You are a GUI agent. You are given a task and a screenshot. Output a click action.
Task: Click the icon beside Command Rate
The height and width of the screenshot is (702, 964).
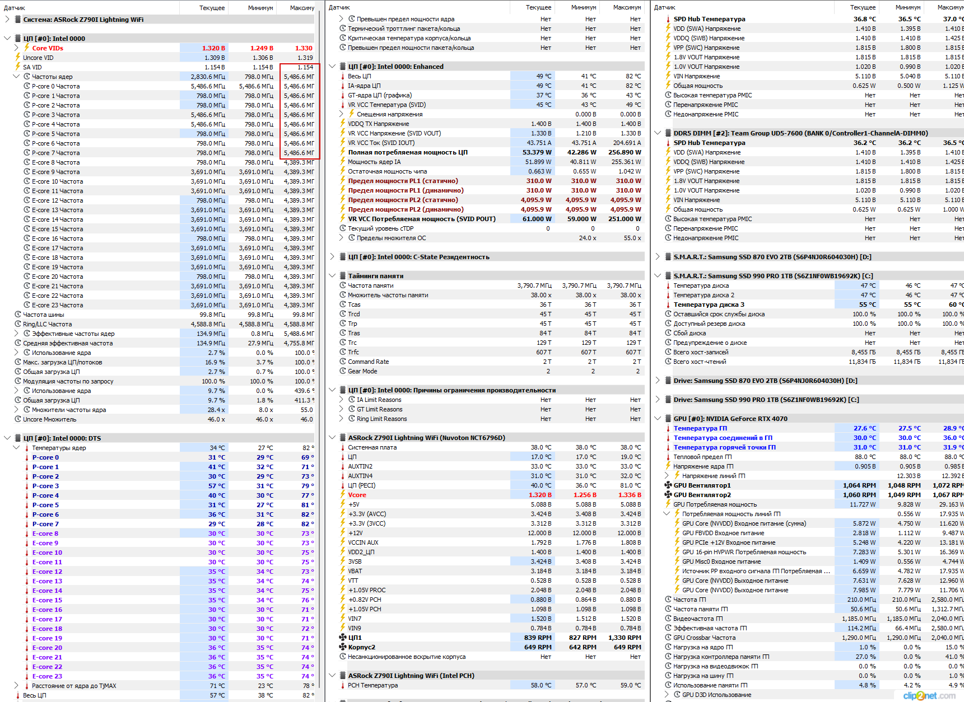pos(342,361)
